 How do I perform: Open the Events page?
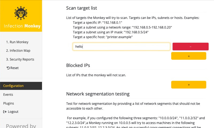[x=8, y=95]
